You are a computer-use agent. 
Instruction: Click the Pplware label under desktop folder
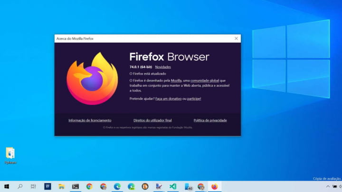(x=10, y=163)
